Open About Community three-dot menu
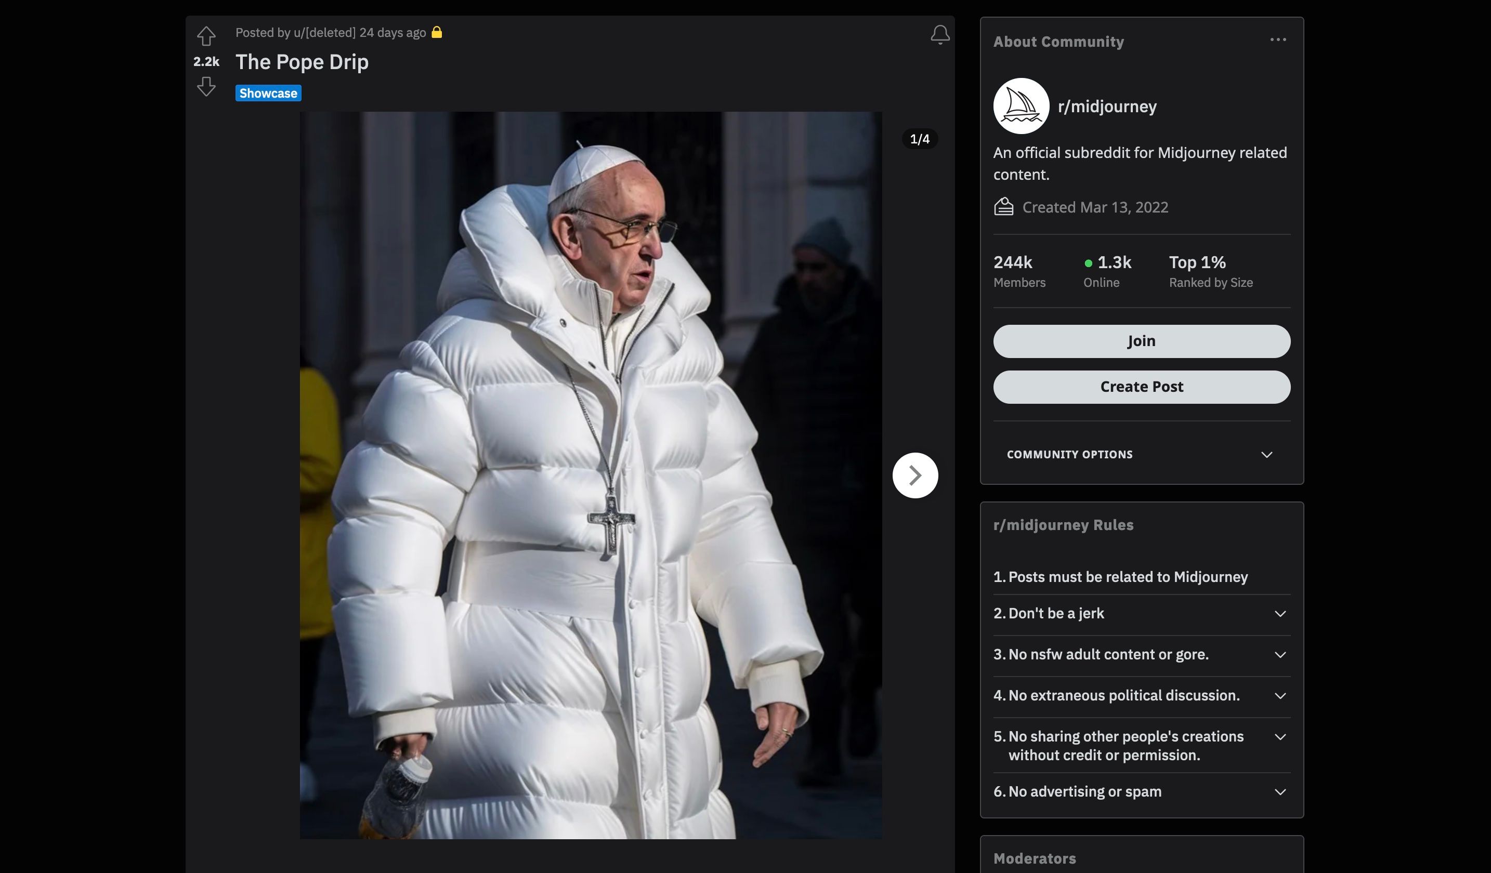Image resolution: width=1491 pixels, height=873 pixels. pyautogui.click(x=1277, y=39)
